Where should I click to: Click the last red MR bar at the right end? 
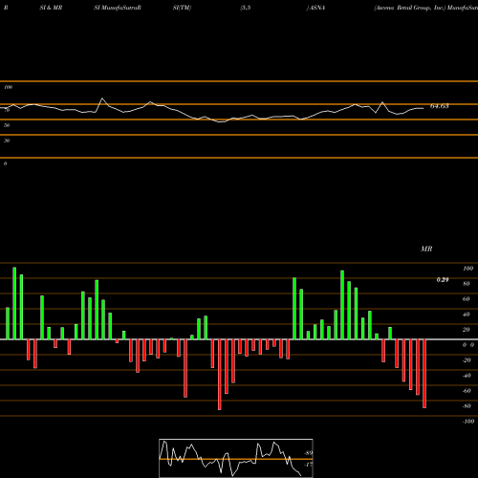pyautogui.click(x=424, y=374)
